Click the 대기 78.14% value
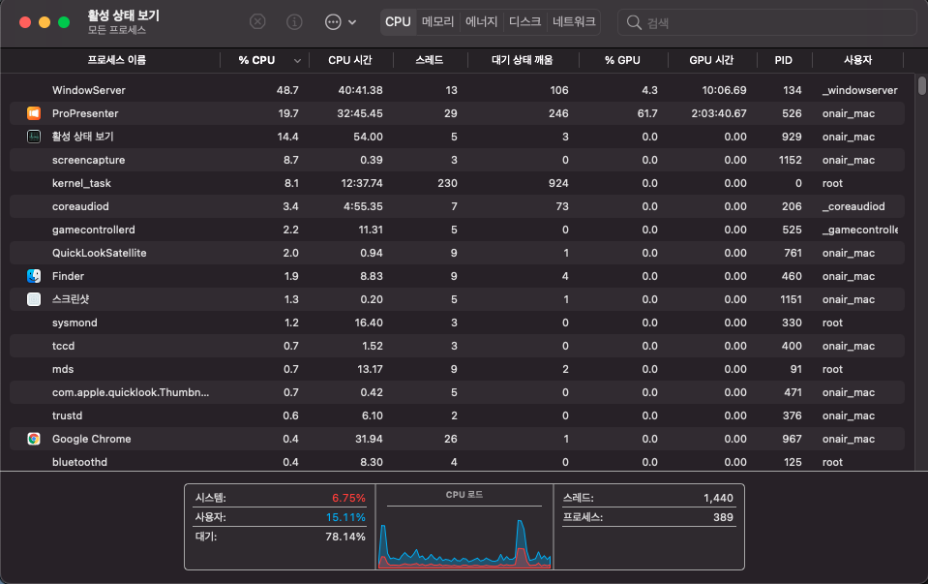 coord(345,537)
